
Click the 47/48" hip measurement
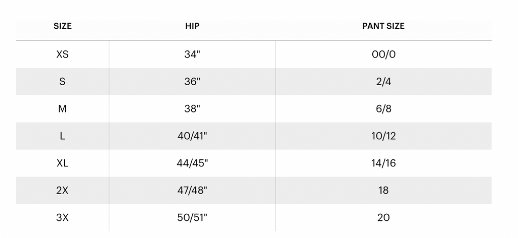pos(192,191)
